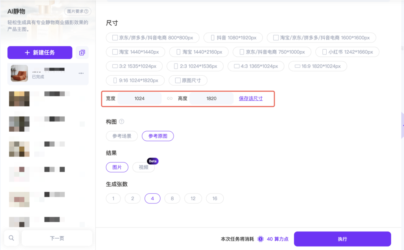404x250 pixels.
Task: Click the 高度 input field
Action: 211,98
